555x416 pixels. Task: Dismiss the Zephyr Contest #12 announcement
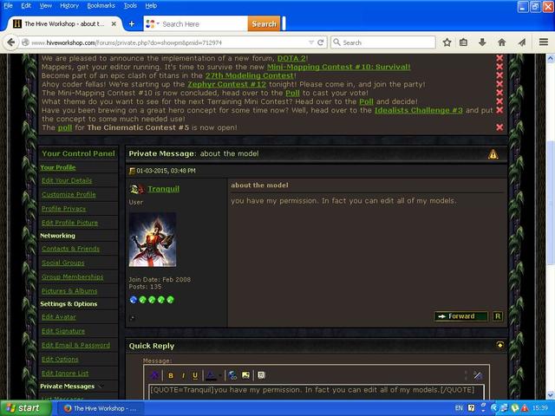(499, 84)
